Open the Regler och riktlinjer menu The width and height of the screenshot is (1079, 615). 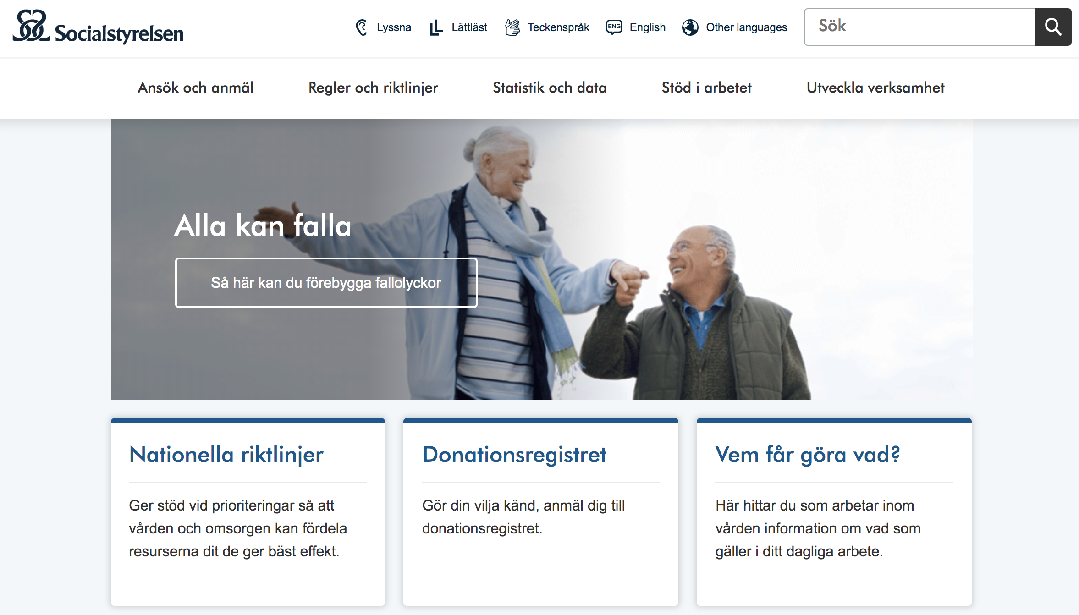pyautogui.click(x=373, y=88)
